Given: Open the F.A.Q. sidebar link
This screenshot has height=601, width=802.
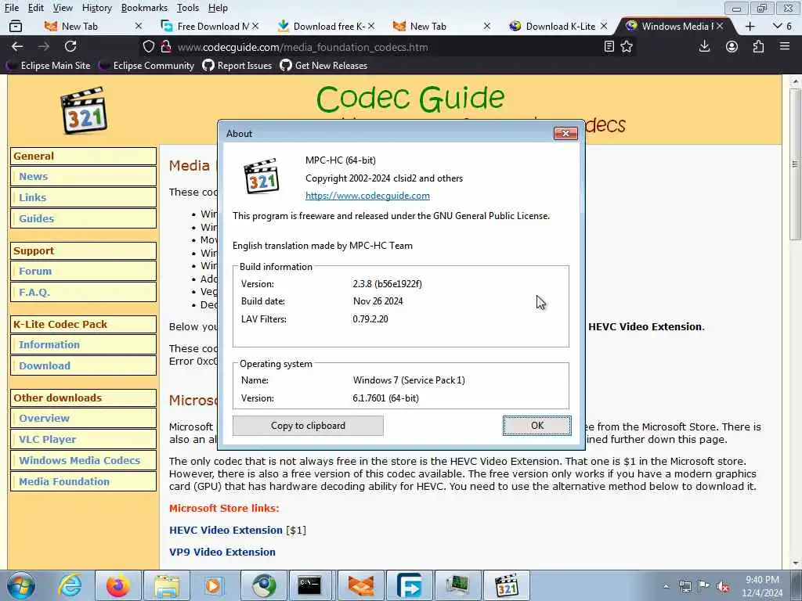Looking at the screenshot, I should pos(83,293).
